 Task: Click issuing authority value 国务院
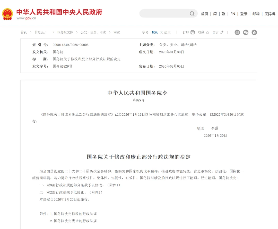tap(58, 52)
